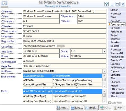
Task: Click the TCP... button label
Action: tap(108, 108)
